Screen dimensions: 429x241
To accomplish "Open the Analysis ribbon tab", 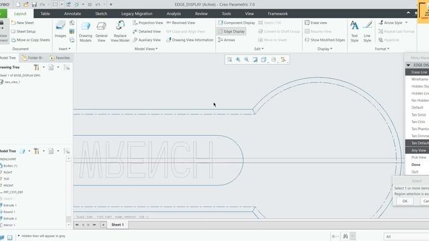I will click(x=174, y=13).
